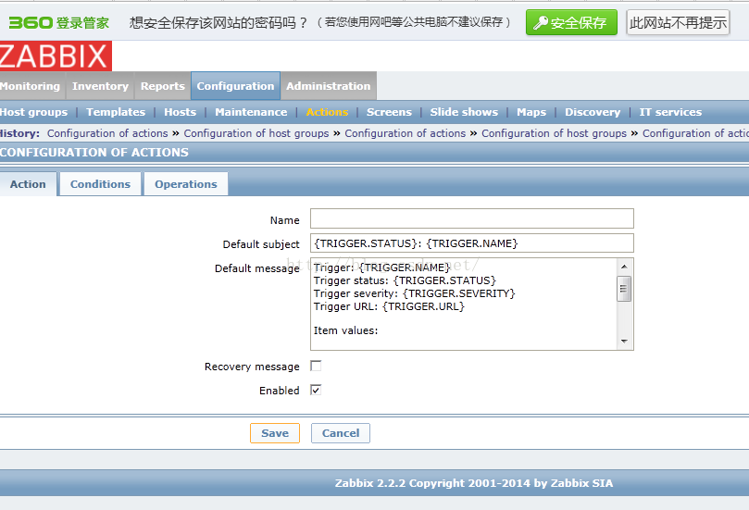Click the message scrollbar up arrow
The image size is (749, 510).
coord(624,266)
